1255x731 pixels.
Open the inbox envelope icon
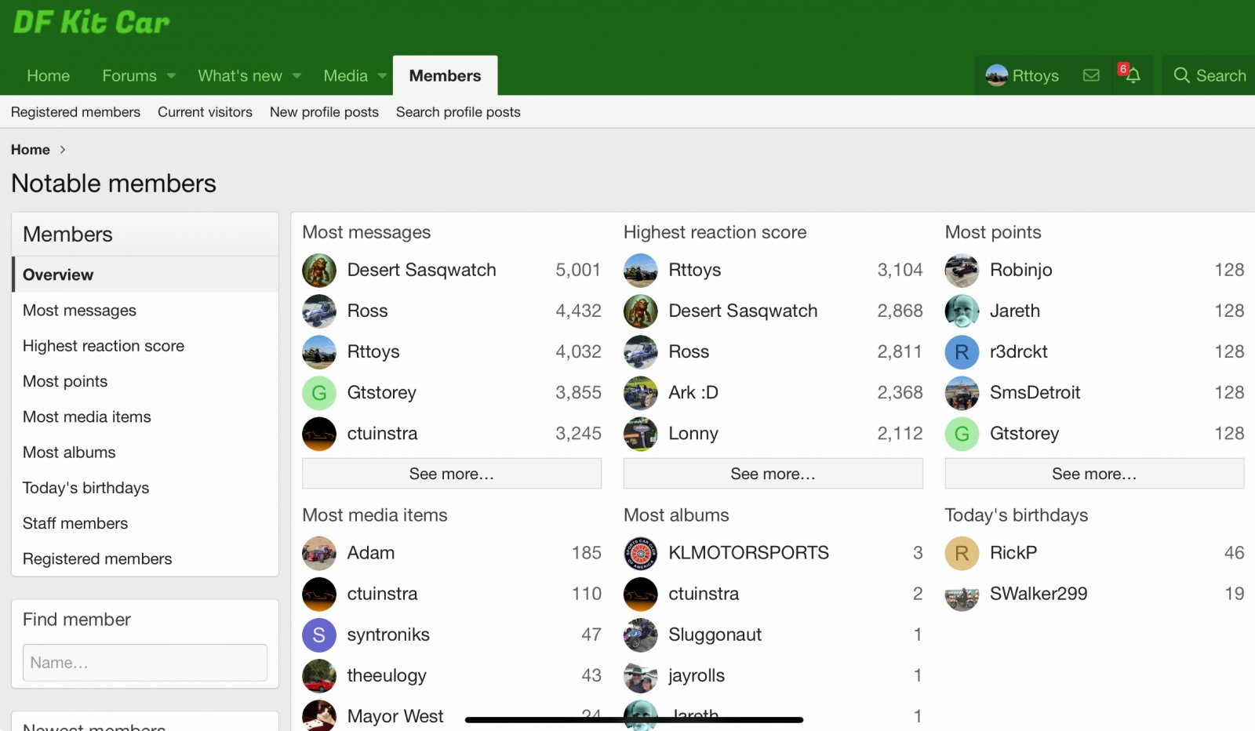tap(1091, 75)
